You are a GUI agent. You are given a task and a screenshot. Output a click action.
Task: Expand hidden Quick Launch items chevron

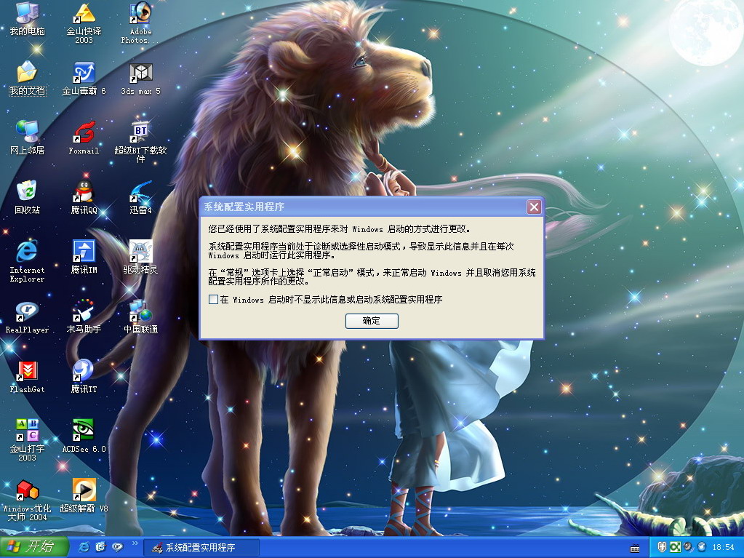135,543
